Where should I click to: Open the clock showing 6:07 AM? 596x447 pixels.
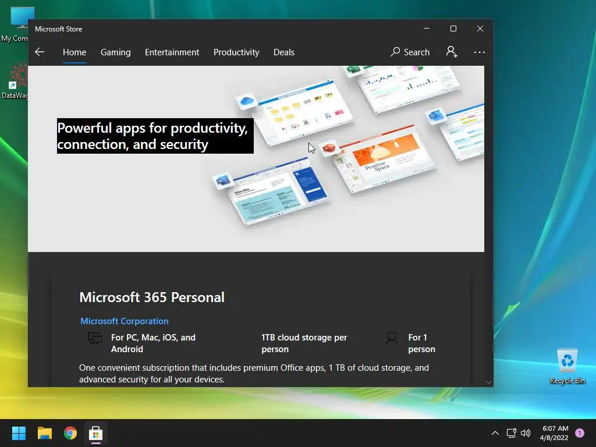tap(555, 433)
